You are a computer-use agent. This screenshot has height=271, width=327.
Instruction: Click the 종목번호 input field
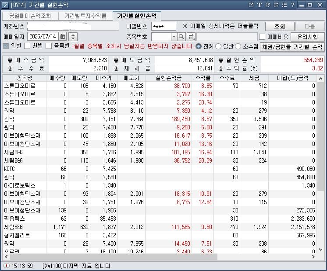(x=161, y=37)
